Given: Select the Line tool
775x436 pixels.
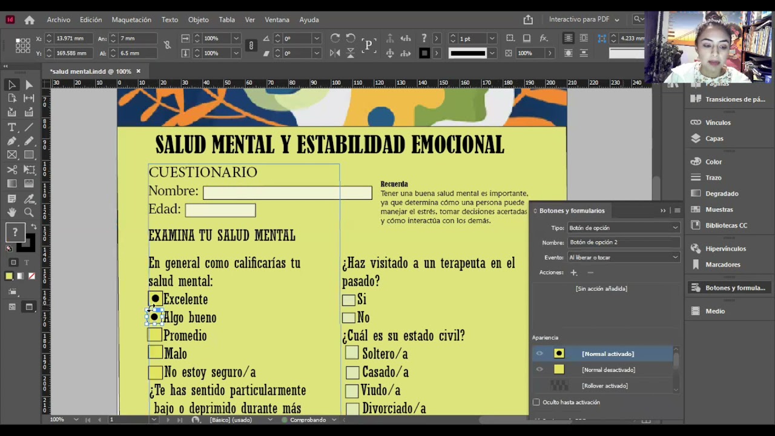Looking at the screenshot, I should [28, 127].
